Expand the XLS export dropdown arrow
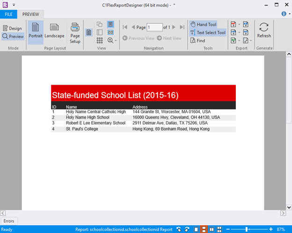292x233 pixels. click(239, 40)
